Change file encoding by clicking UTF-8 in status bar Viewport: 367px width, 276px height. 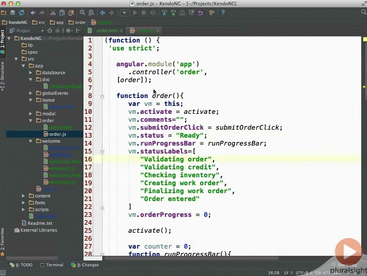pos(302,273)
